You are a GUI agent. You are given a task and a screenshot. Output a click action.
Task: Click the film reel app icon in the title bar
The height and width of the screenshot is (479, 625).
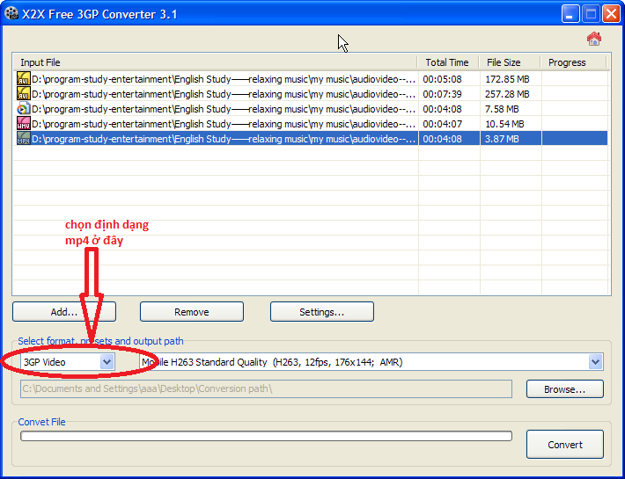(x=11, y=13)
